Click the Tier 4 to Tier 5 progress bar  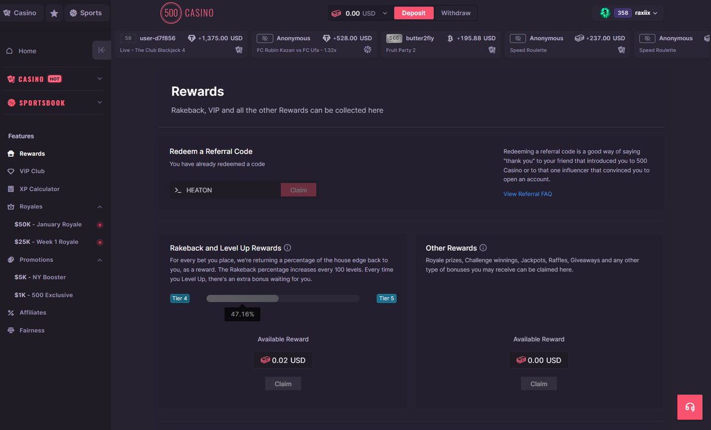(x=283, y=299)
